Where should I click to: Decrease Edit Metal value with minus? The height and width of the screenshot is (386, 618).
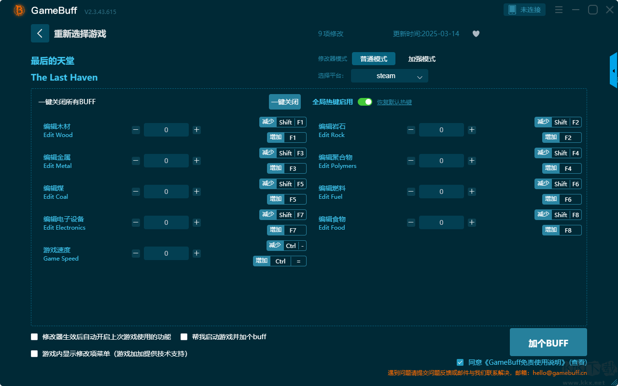[x=136, y=161]
